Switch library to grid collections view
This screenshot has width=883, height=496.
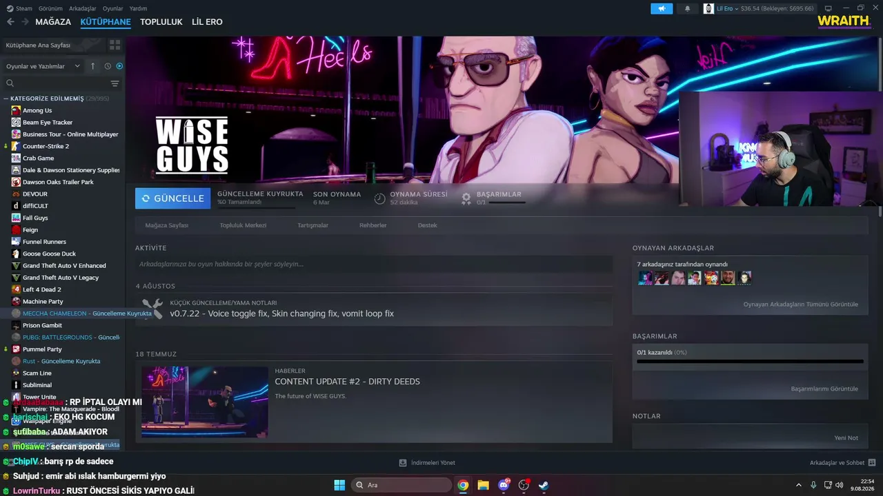(115, 45)
